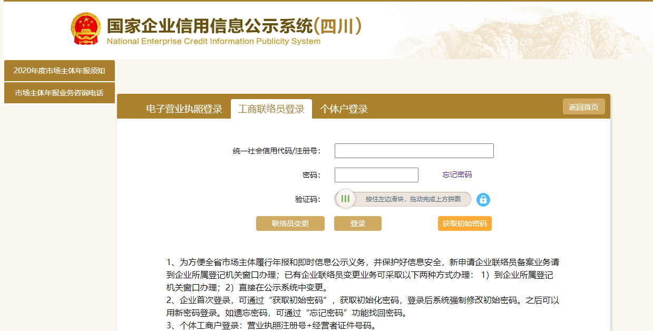Focus the 统一社会信用代码/注册号 input field
The image size is (653, 331).
414,151
